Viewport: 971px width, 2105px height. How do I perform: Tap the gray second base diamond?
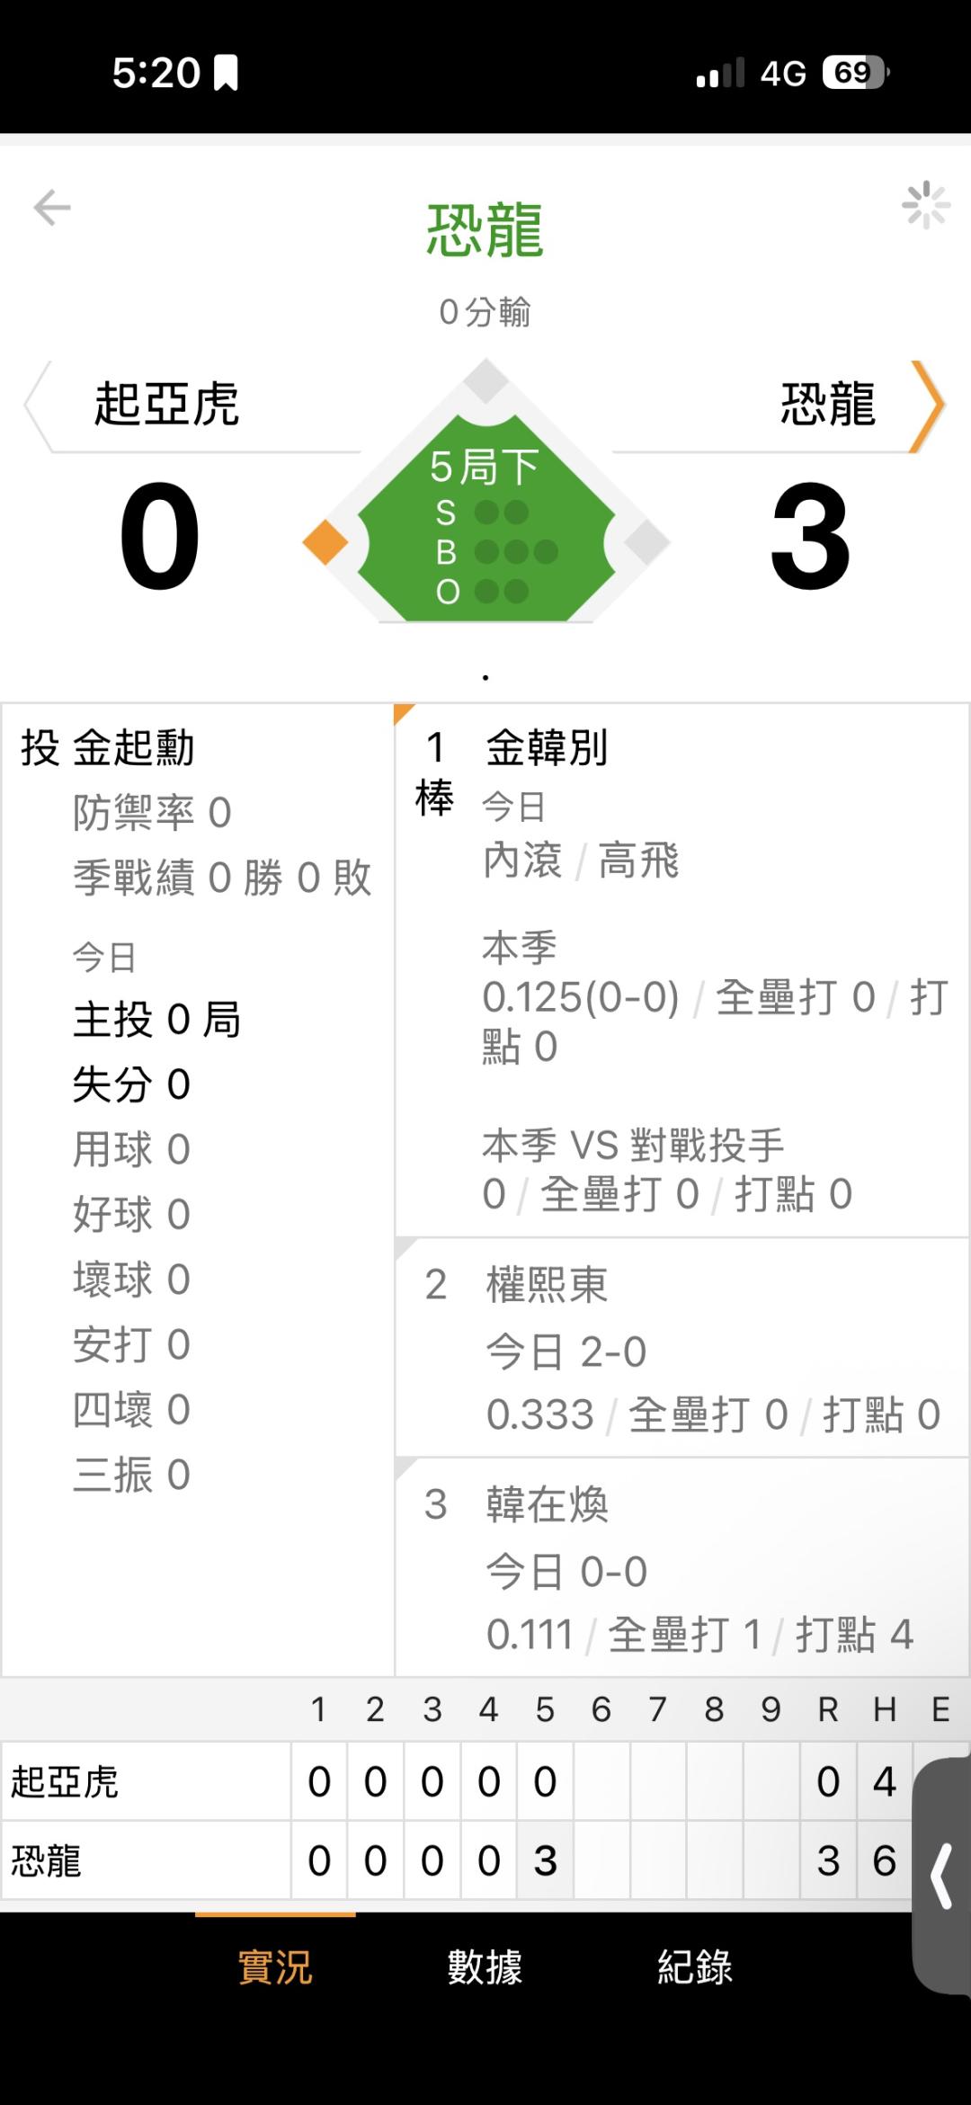486,381
